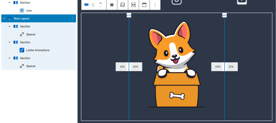Screen dimensions: 276x123
Task: Collapse the last Section in list view
Action: pyautogui.click(x=9, y=58)
